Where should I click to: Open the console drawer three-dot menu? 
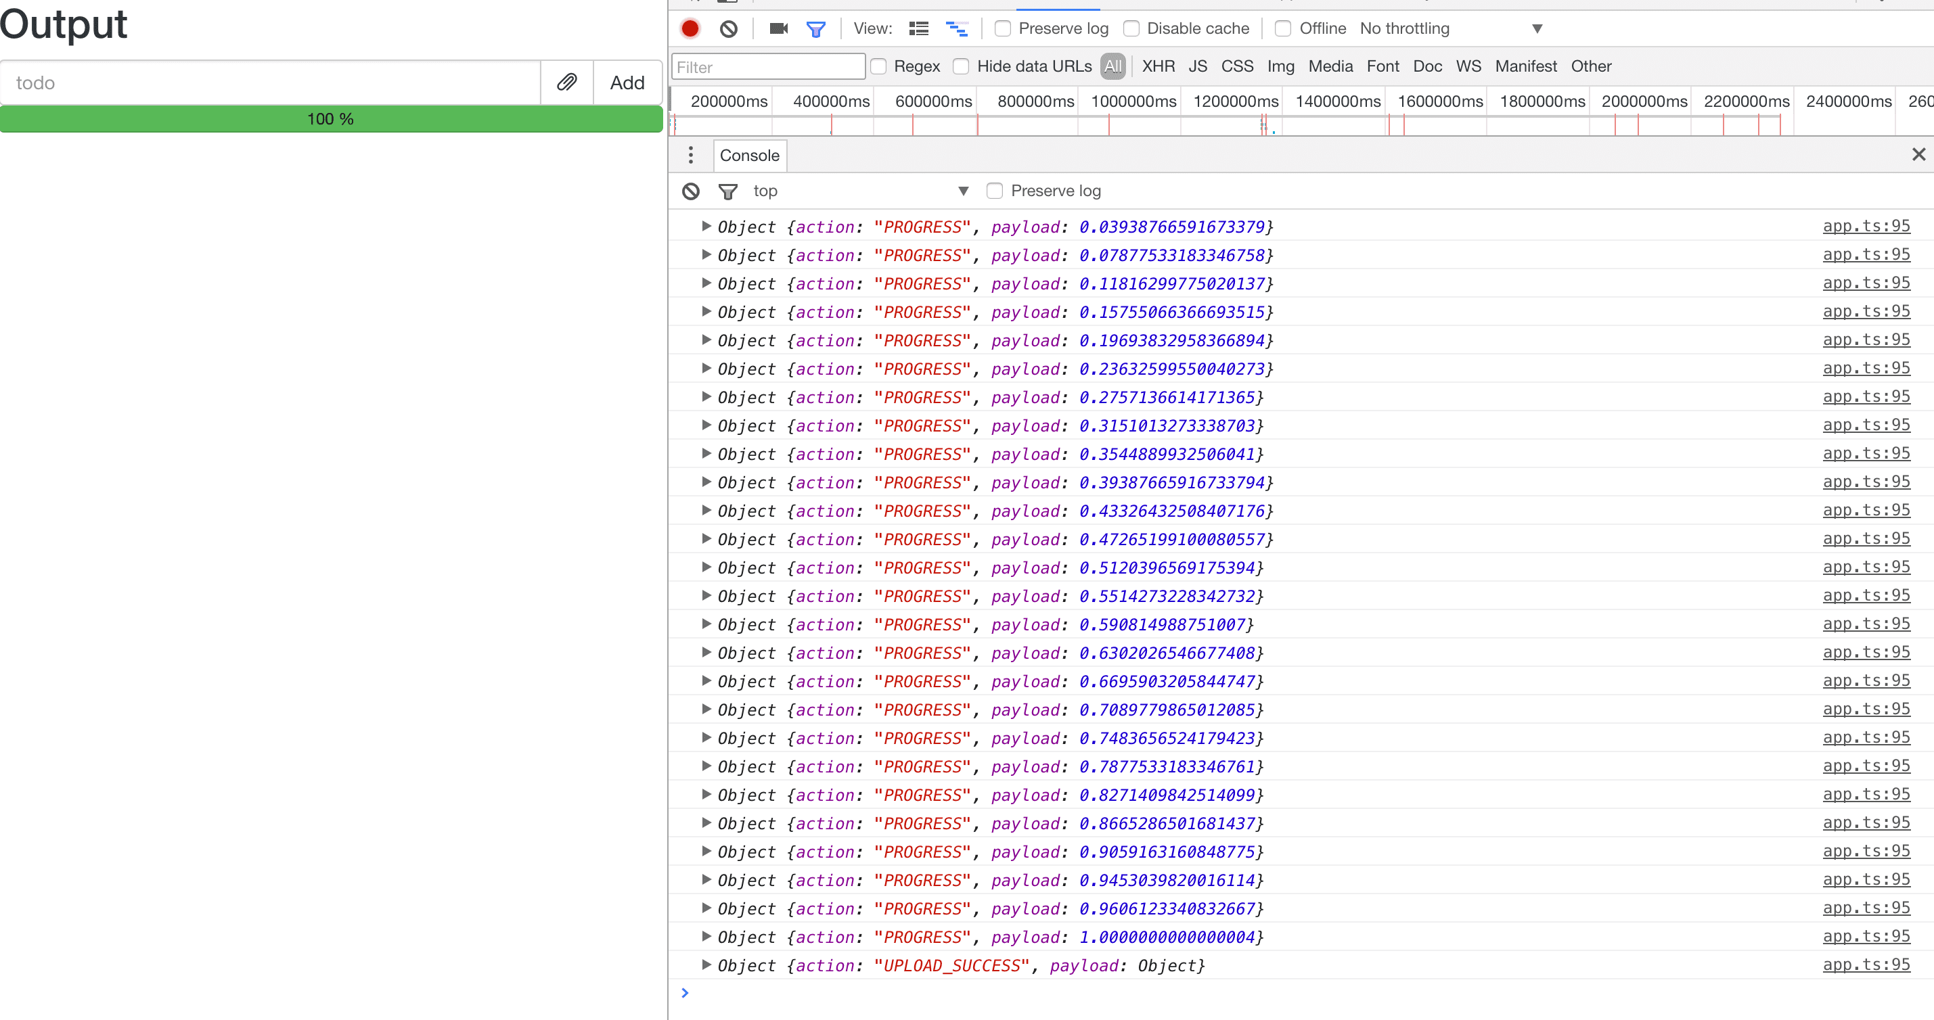(x=691, y=156)
